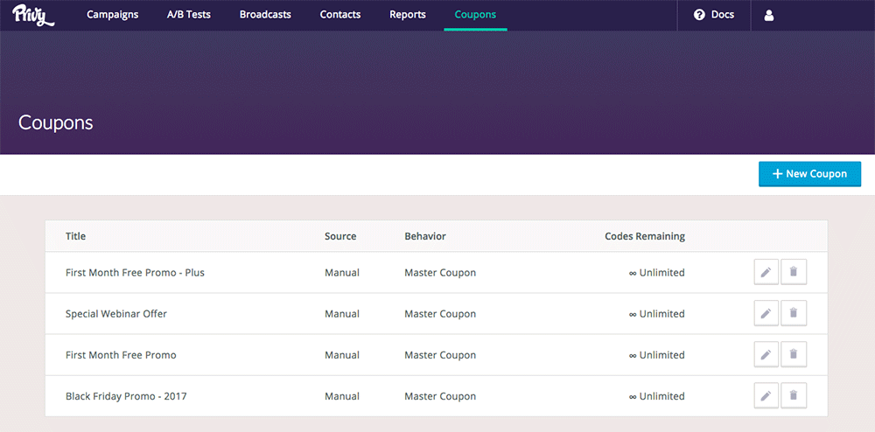Remove Black Friday Promo - 2017 coupon

pyautogui.click(x=794, y=396)
